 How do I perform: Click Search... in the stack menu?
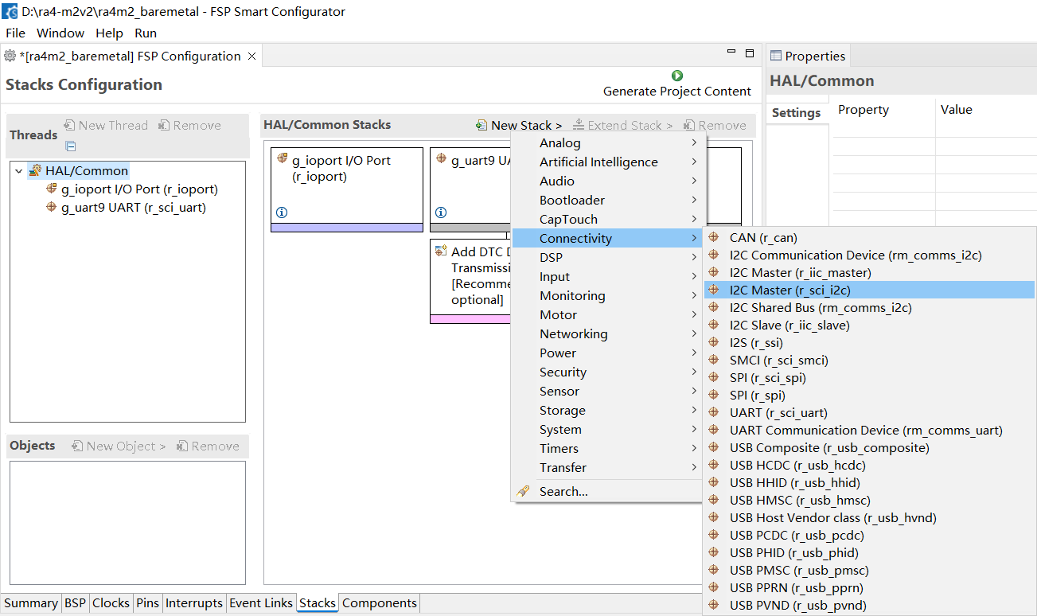[606, 491]
